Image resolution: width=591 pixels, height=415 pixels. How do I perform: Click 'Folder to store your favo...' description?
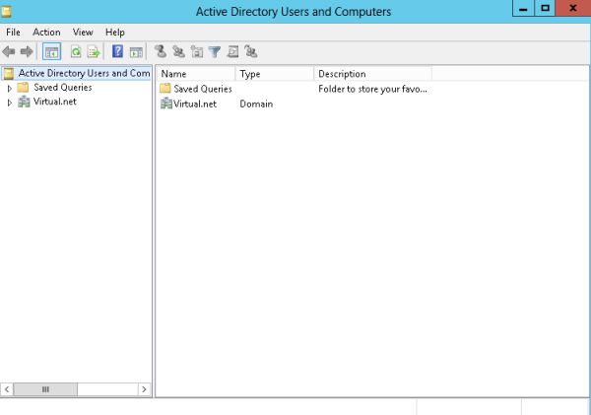[x=372, y=89]
